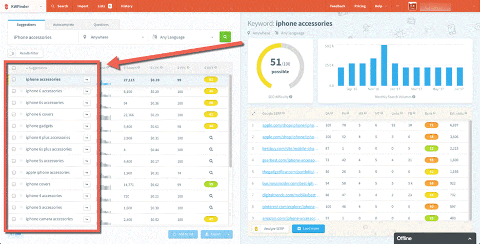Open the Anywhere location dropdown
480x244 pixels.
tap(113, 37)
